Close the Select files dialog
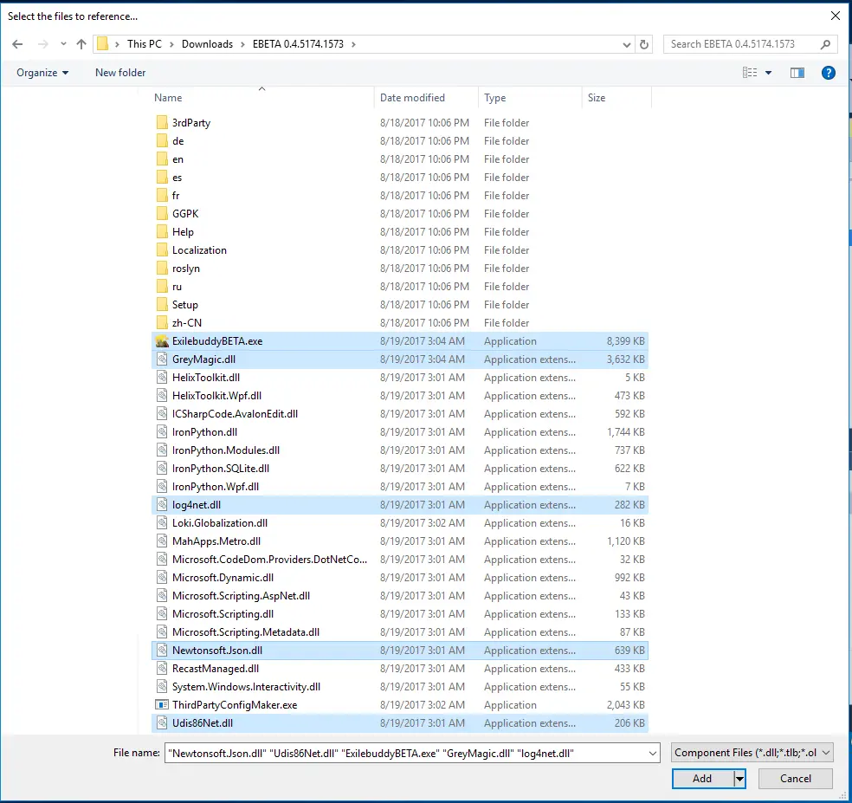 coord(836,16)
